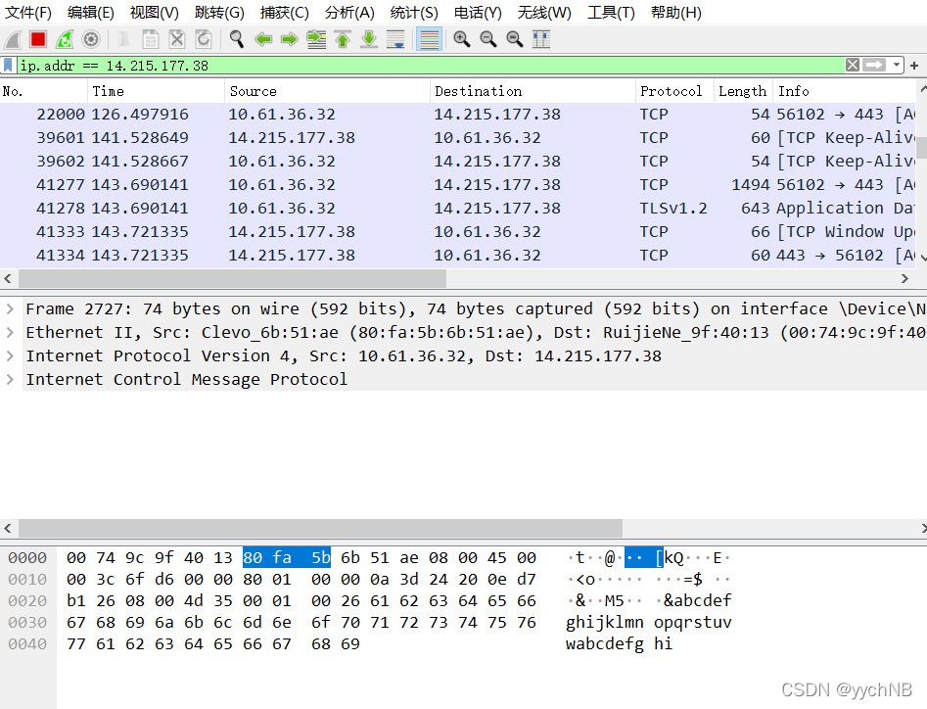927x709 pixels.
Task: Expand the Ethernet II details row
Action: [x=10, y=332]
